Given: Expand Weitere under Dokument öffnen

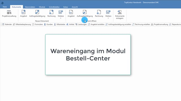Looking at the screenshot, I should click(x=108, y=15).
